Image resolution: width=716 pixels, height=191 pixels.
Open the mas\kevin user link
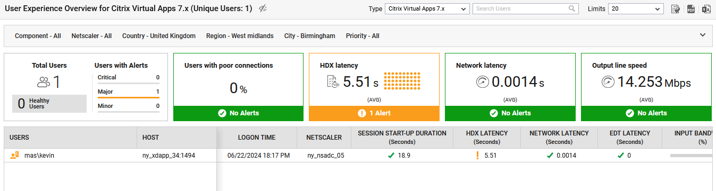tap(39, 156)
